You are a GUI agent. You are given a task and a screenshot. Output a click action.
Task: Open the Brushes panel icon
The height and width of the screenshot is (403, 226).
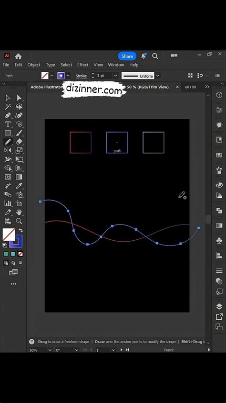point(219,170)
